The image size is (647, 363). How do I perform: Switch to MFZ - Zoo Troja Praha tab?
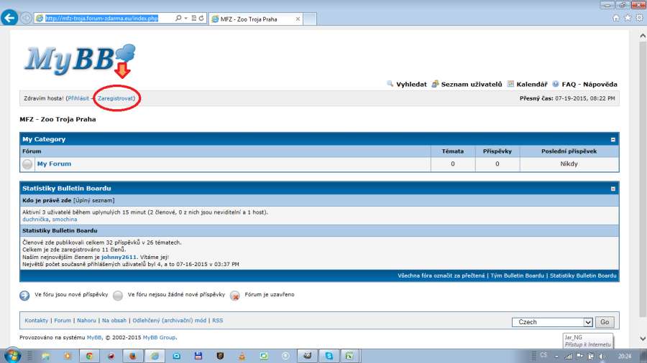[248, 19]
